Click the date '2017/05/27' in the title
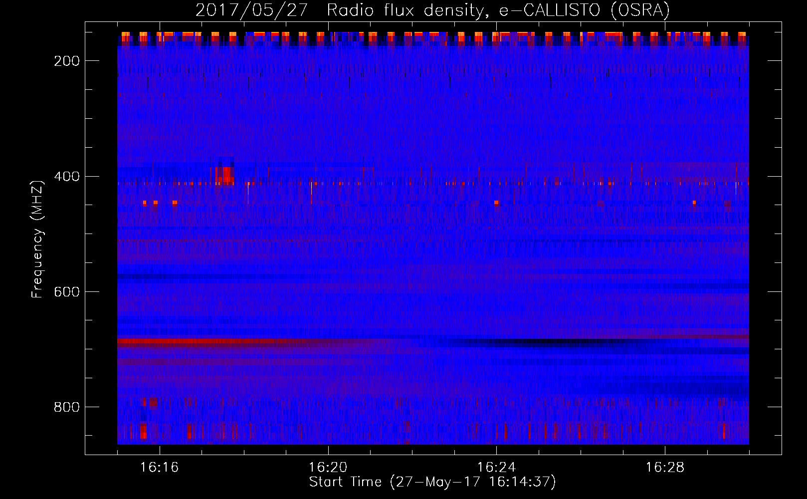Viewport: 807px width, 499px height. click(251, 10)
